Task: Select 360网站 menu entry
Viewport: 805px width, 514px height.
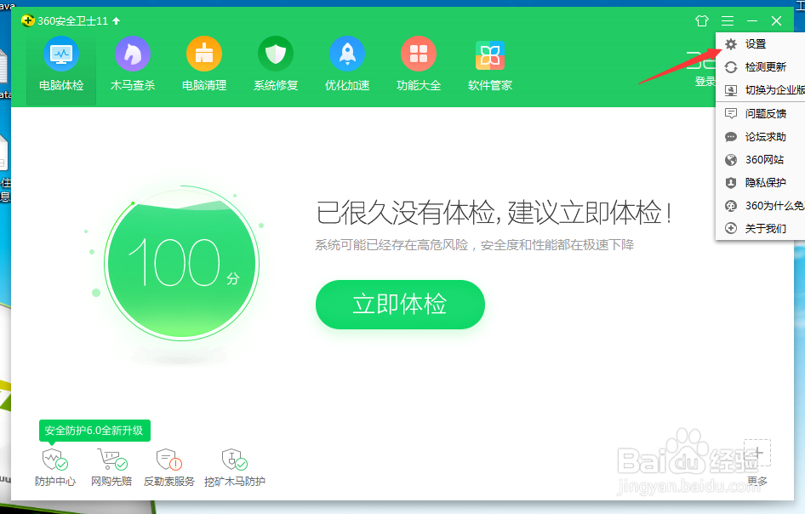Action: (761, 160)
